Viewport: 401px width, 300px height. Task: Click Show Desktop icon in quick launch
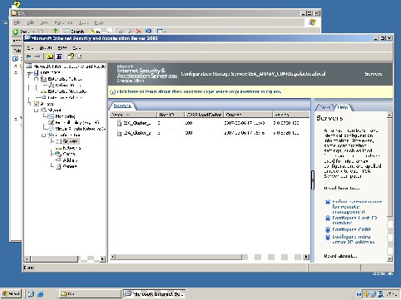pyautogui.click(x=31, y=294)
